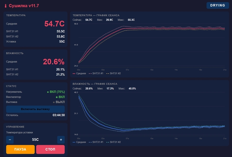The width and height of the screenshot is (232, 157).
Task: Toggle Средняя series in humidity chart legend
Action: tap(79, 142)
